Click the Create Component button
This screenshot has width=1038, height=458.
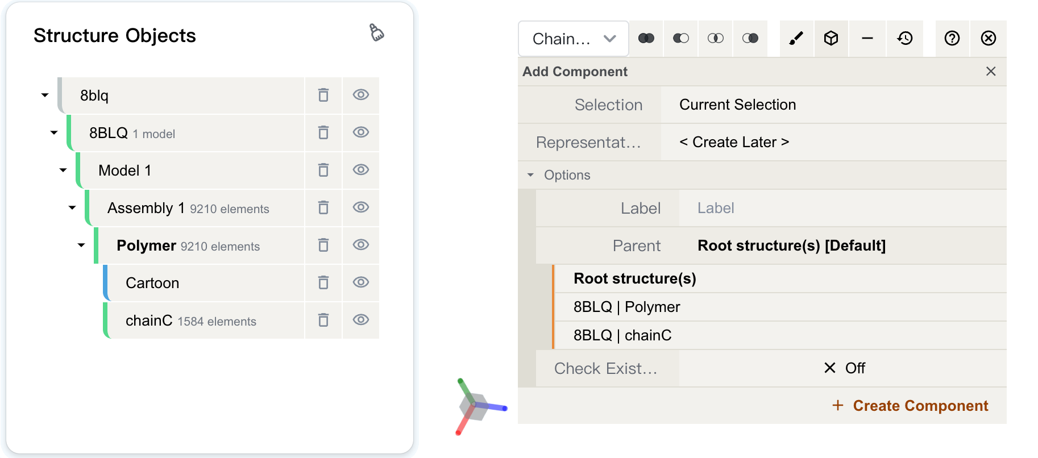tap(910, 406)
